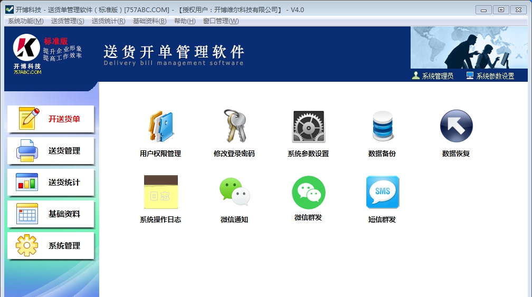Click the 数据备份 label text
The image size is (532, 297).
(x=382, y=154)
